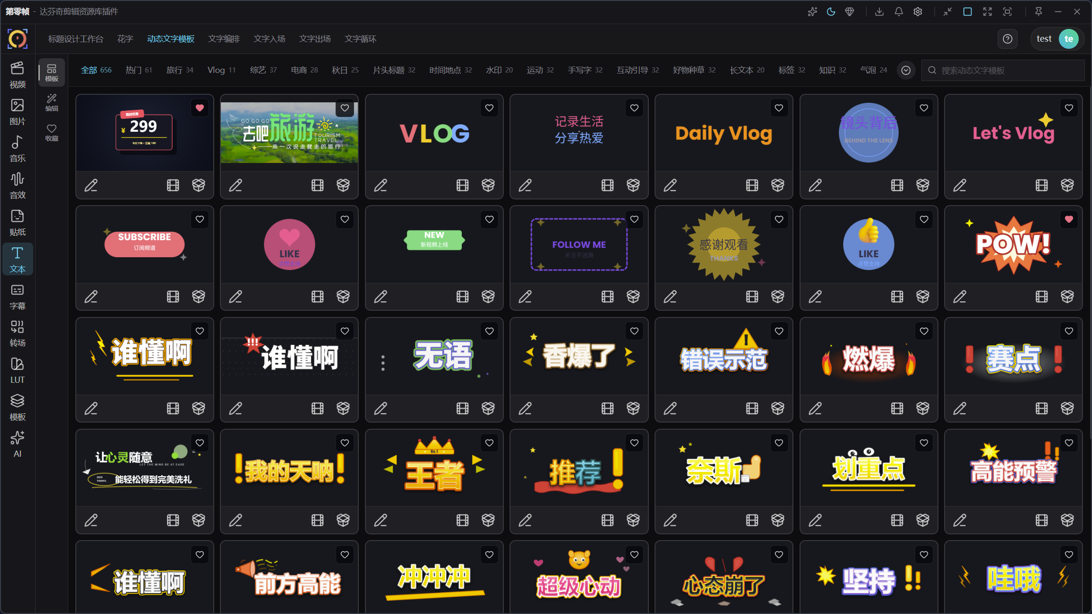Favorite the 燃爆 flame template

coord(924,331)
